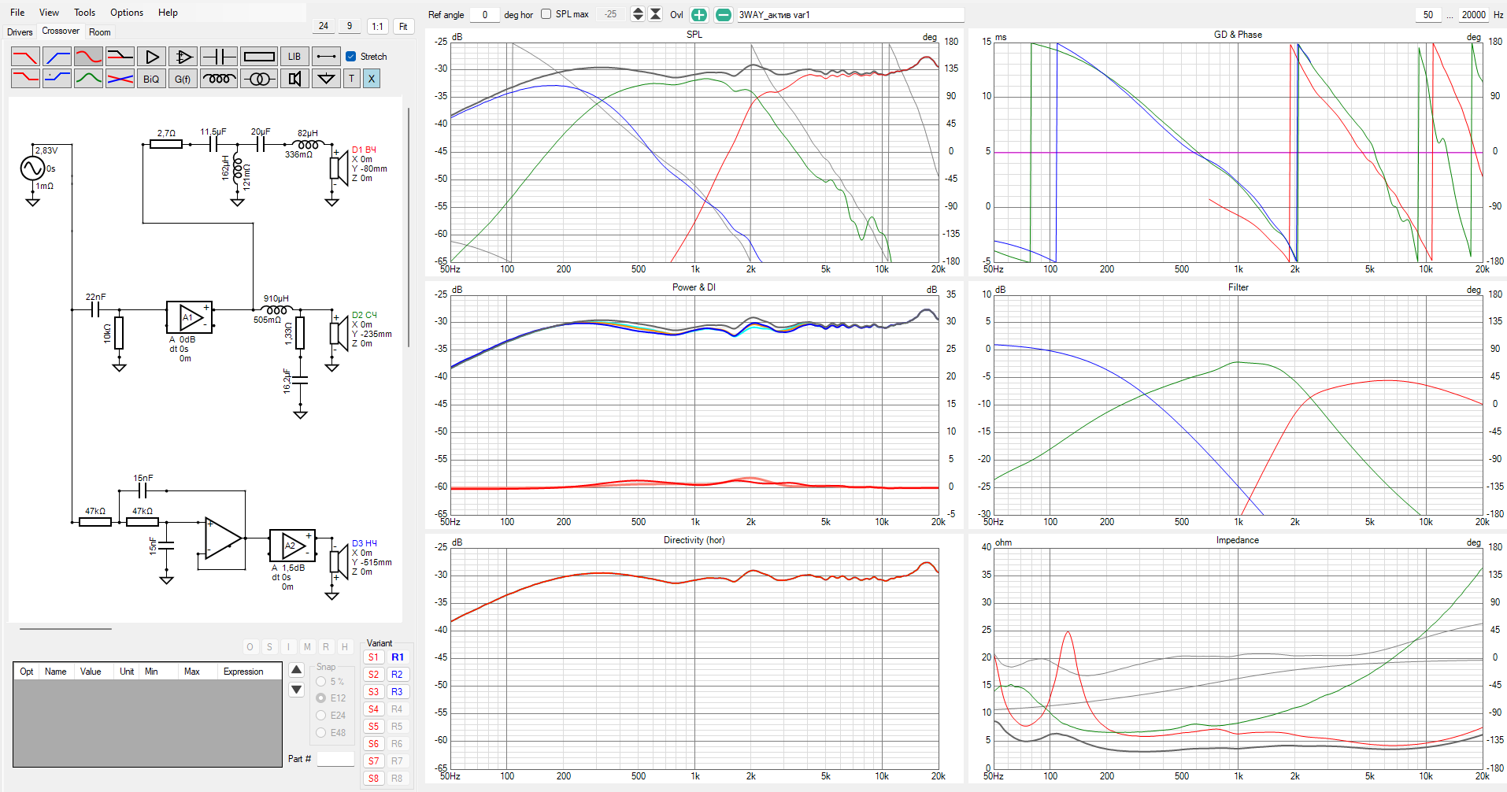Insert an operational amplifier component

click(x=183, y=57)
